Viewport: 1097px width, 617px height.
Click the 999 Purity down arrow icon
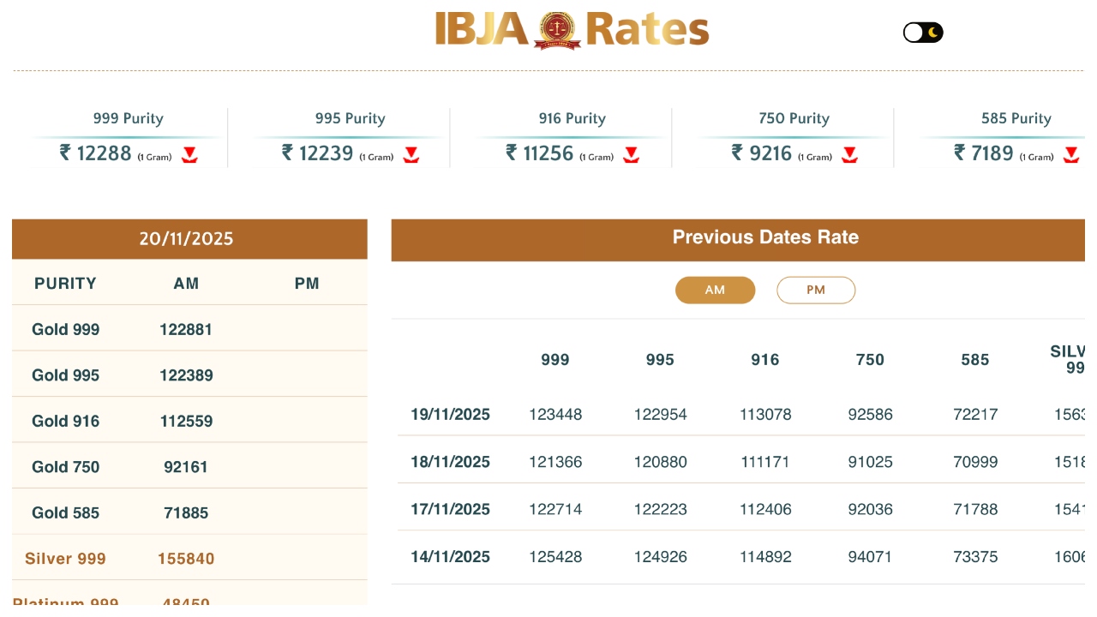tap(189, 155)
